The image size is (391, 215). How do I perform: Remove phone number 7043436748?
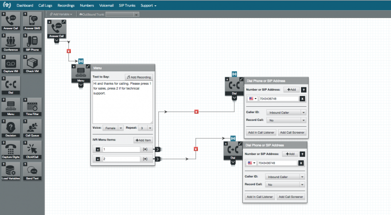[x=302, y=99]
